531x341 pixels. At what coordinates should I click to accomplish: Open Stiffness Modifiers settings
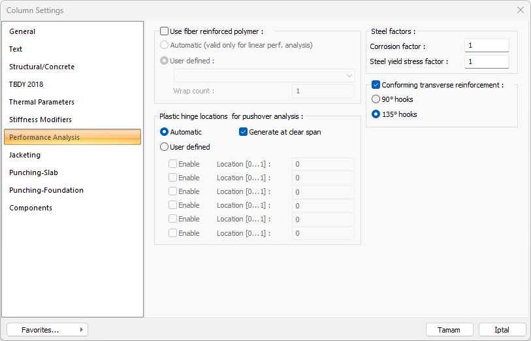[40, 120]
